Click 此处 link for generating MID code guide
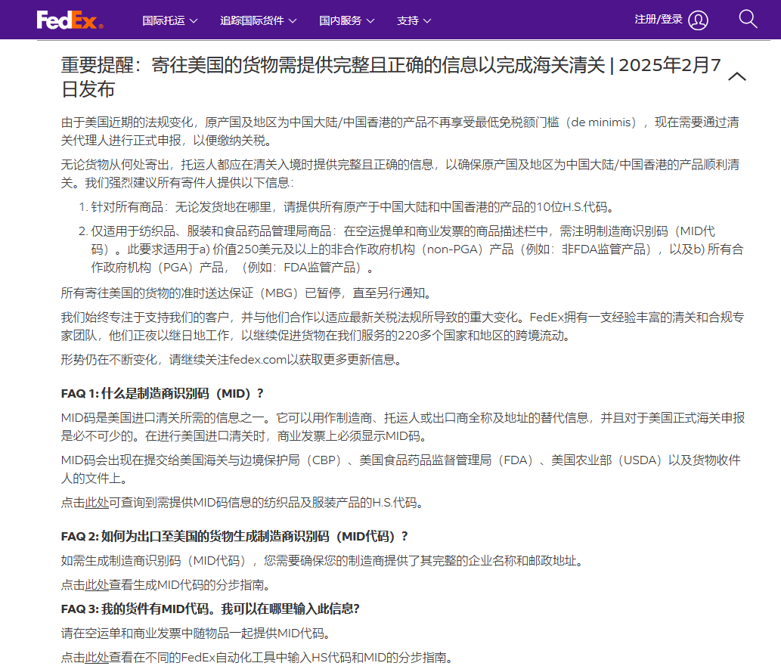The image size is (781, 666). (x=97, y=585)
